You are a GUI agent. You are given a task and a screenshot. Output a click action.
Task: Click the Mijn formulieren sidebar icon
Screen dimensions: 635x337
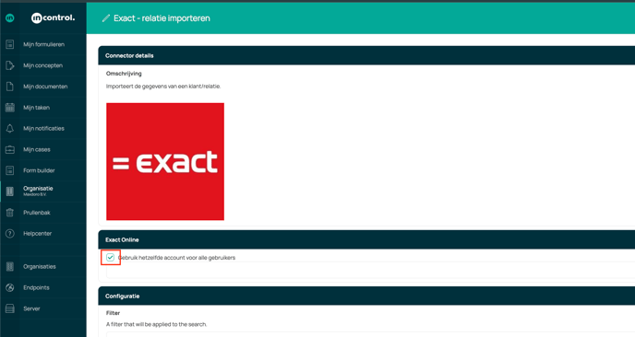[x=10, y=44]
